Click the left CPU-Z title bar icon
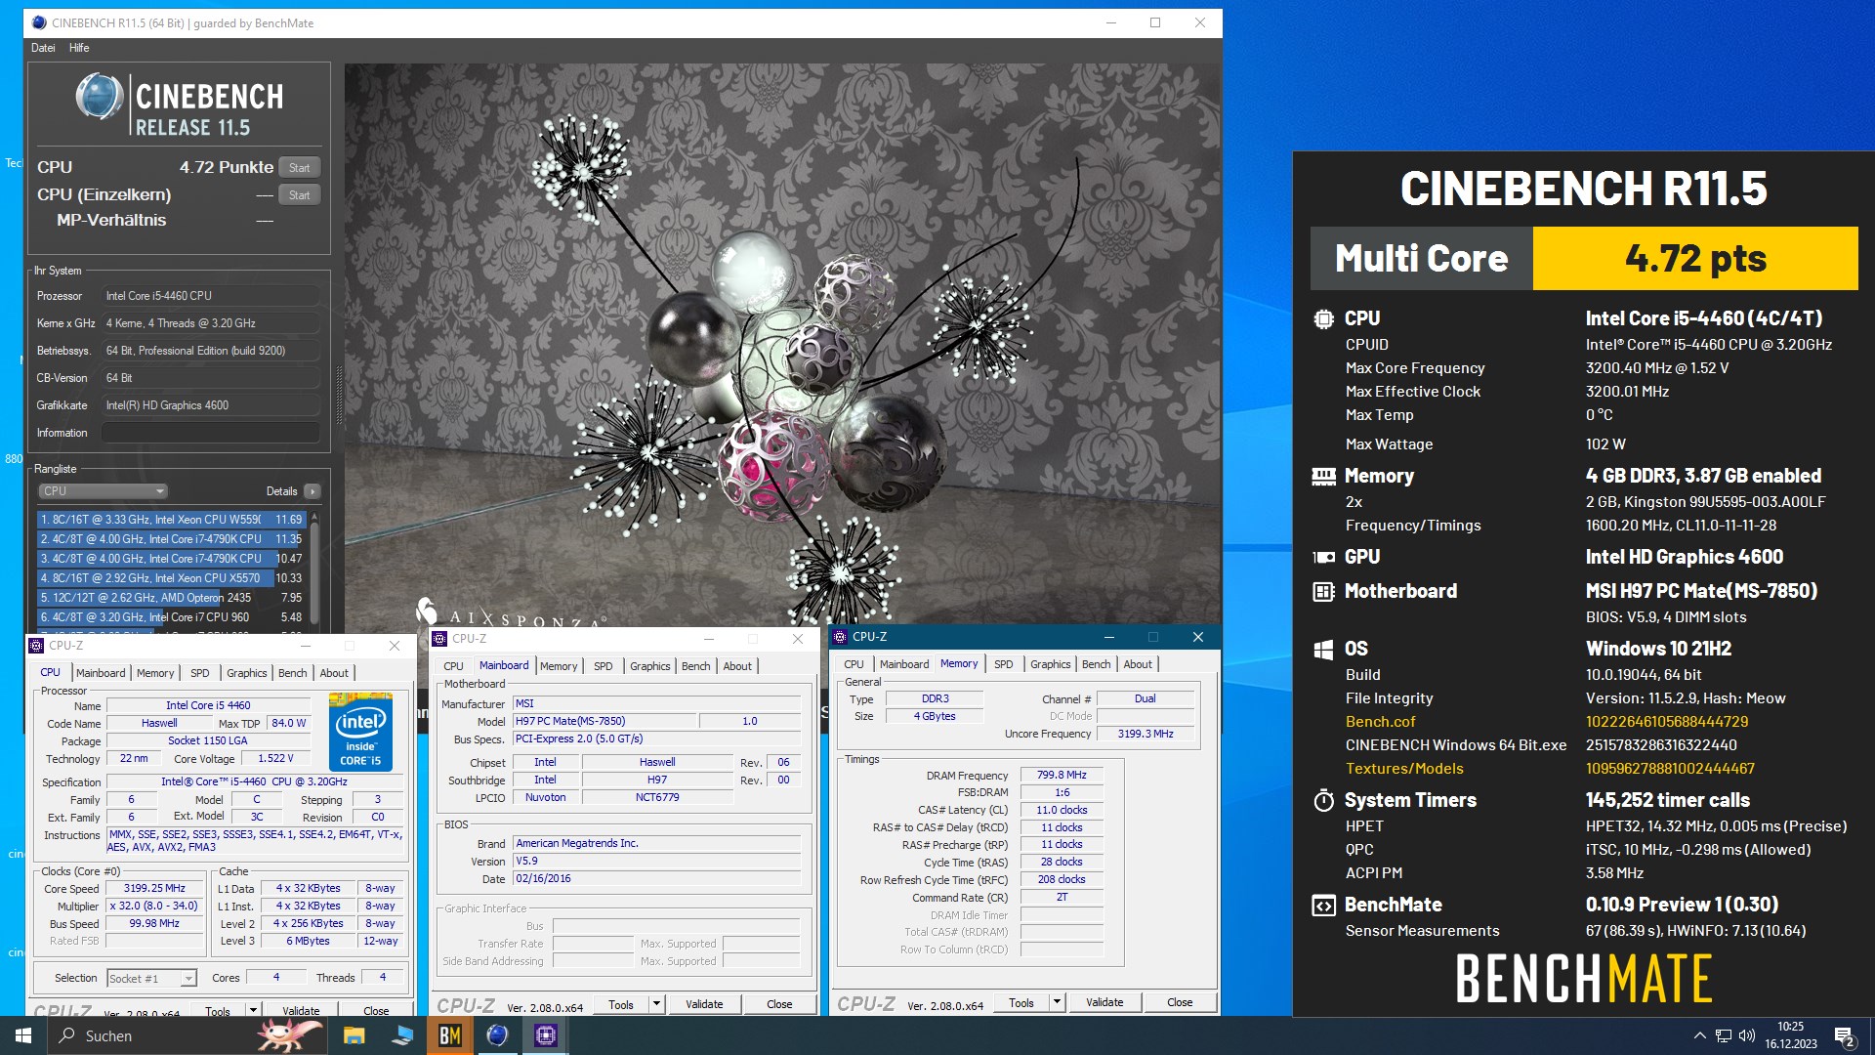 coord(36,646)
